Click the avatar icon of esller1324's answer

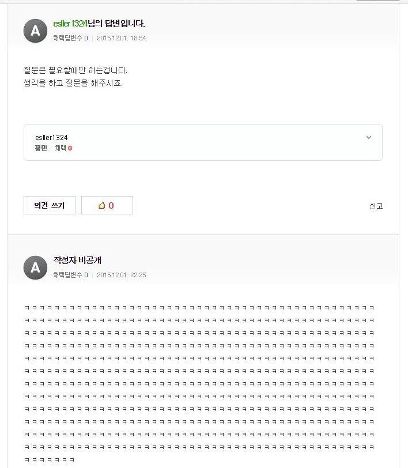point(35,31)
